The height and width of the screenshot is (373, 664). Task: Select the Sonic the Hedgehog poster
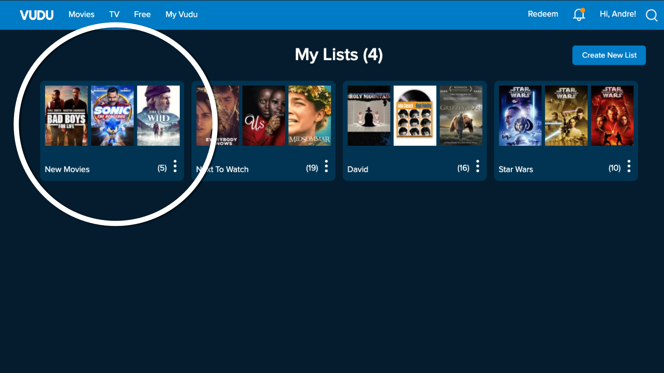pyautogui.click(x=112, y=116)
